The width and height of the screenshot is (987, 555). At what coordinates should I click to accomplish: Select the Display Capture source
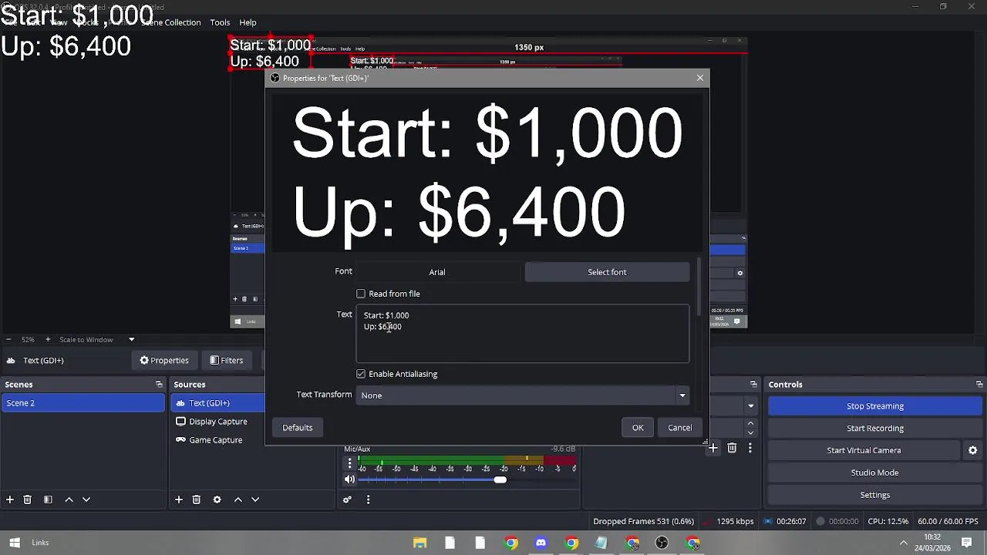point(217,422)
